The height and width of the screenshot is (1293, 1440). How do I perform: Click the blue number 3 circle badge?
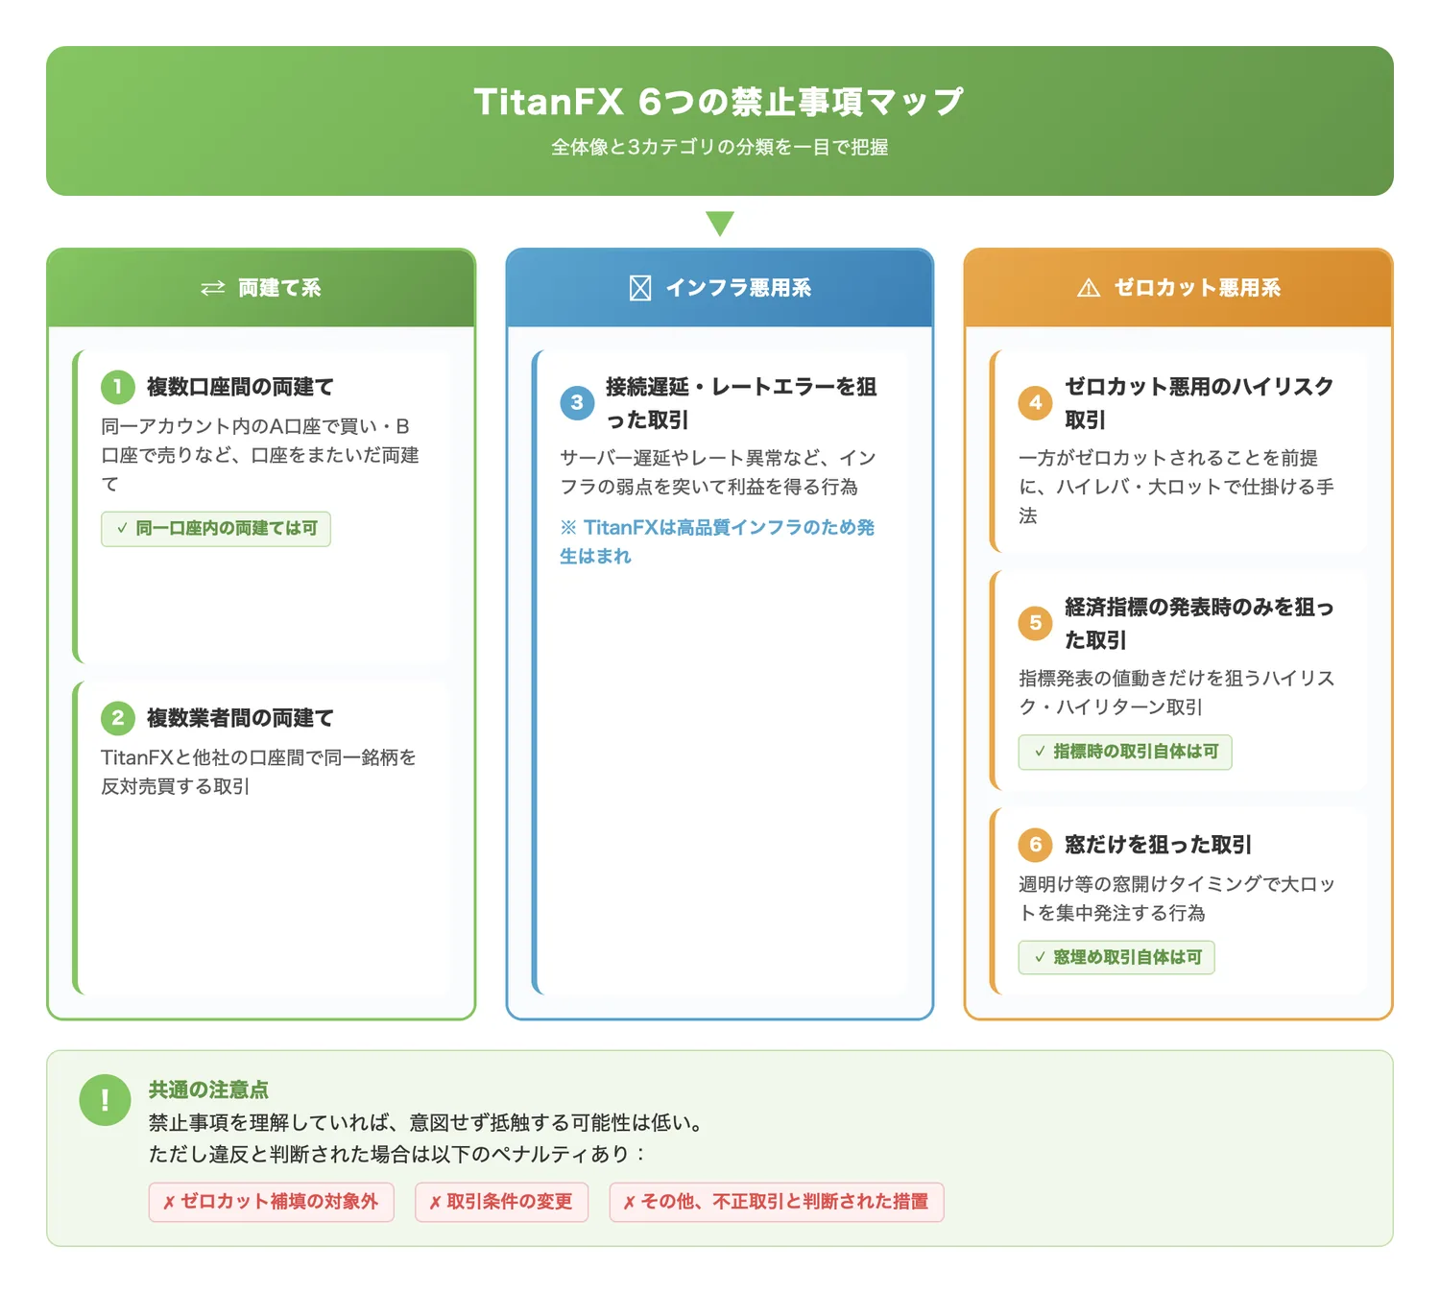coord(577,403)
